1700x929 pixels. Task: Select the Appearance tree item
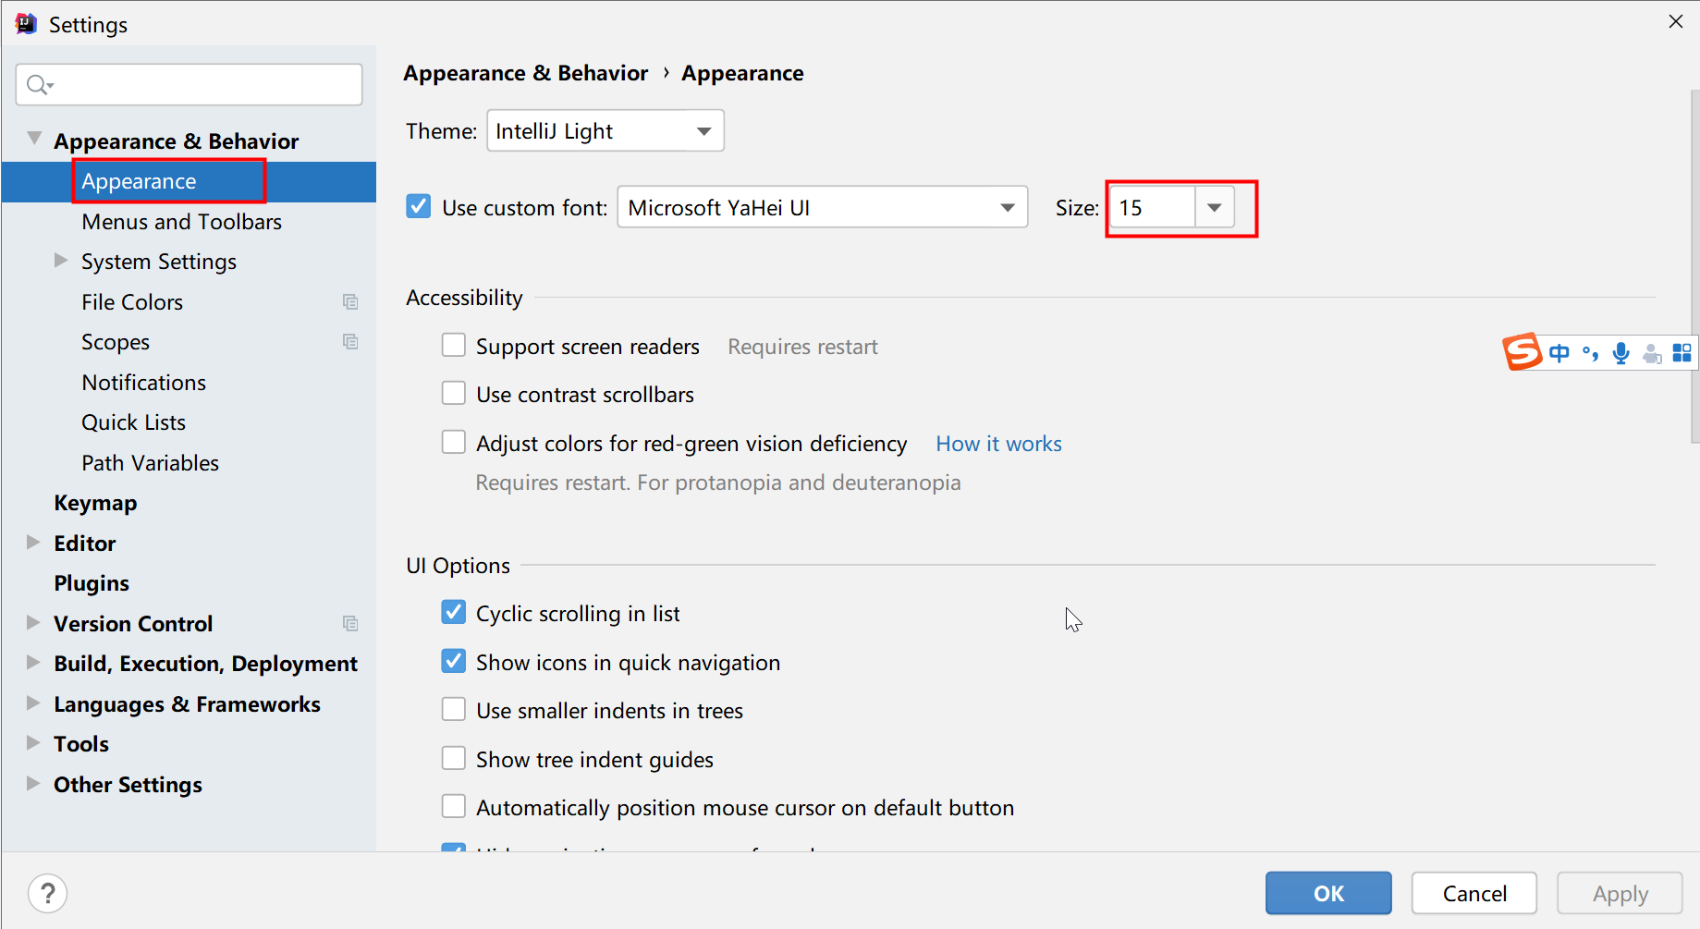coord(189,181)
